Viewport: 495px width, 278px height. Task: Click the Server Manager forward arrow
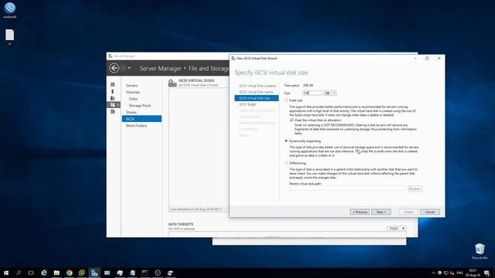pyautogui.click(x=123, y=68)
